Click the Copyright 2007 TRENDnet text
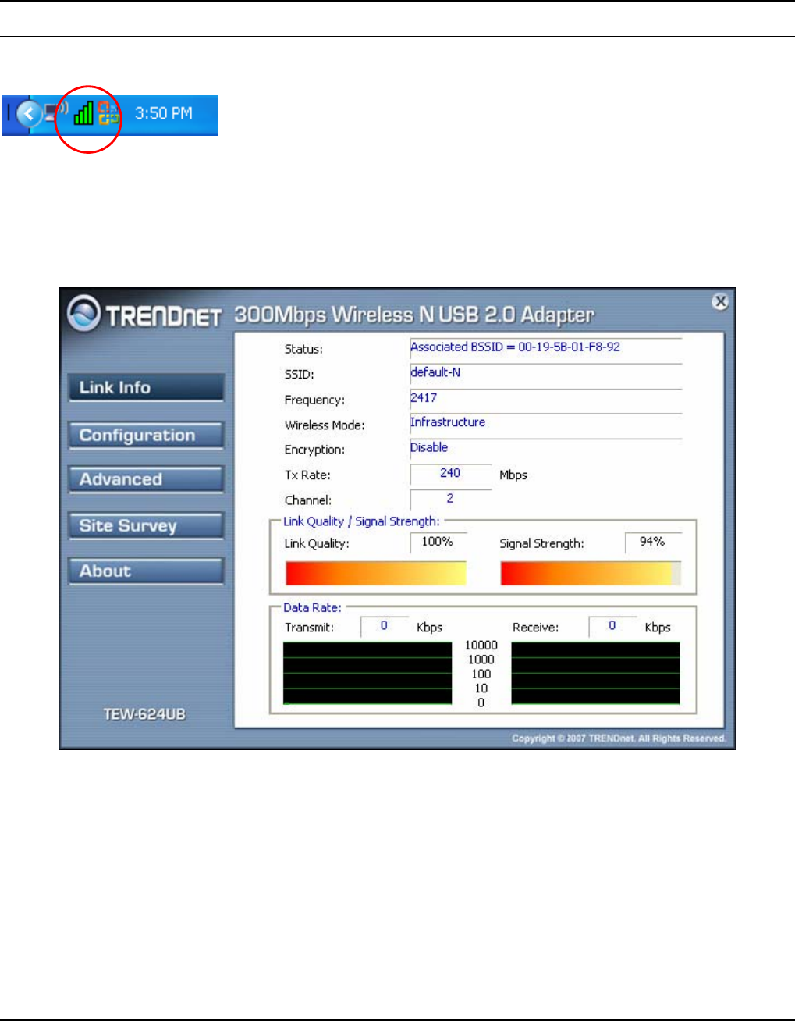The height and width of the screenshot is (1021, 795). [x=619, y=738]
